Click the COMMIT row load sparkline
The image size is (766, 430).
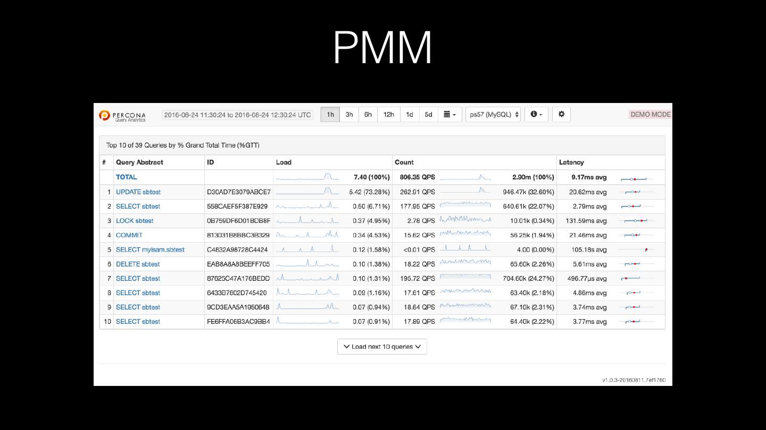307,234
